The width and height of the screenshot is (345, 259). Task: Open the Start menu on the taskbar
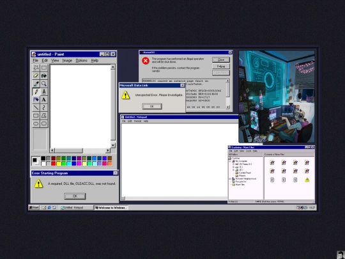pyautogui.click(x=34, y=207)
